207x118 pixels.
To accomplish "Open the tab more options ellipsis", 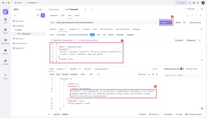I will tap(91, 9).
